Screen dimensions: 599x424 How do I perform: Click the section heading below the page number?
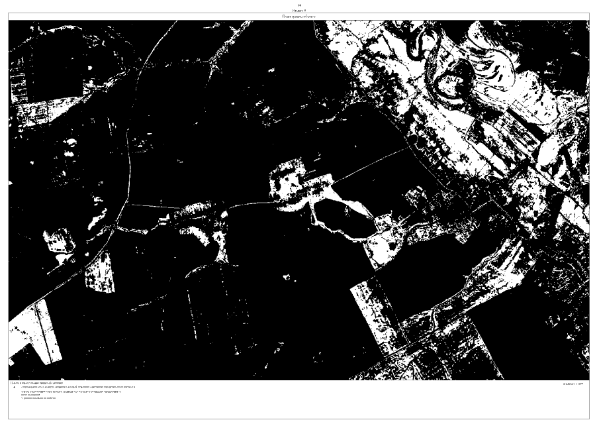(x=299, y=10)
